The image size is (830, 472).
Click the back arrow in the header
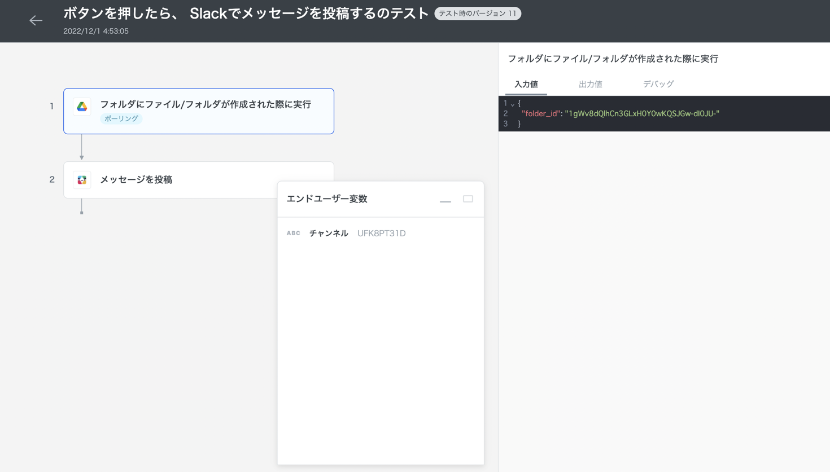(x=36, y=21)
